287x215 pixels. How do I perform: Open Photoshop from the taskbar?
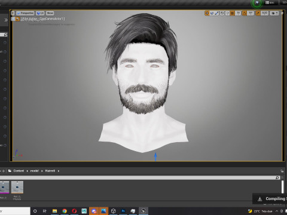click(x=123, y=211)
